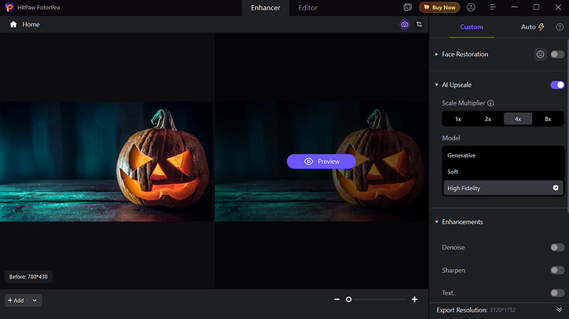Turn off AI Upscale switch
The width and height of the screenshot is (569, 319).
point(557,85)
